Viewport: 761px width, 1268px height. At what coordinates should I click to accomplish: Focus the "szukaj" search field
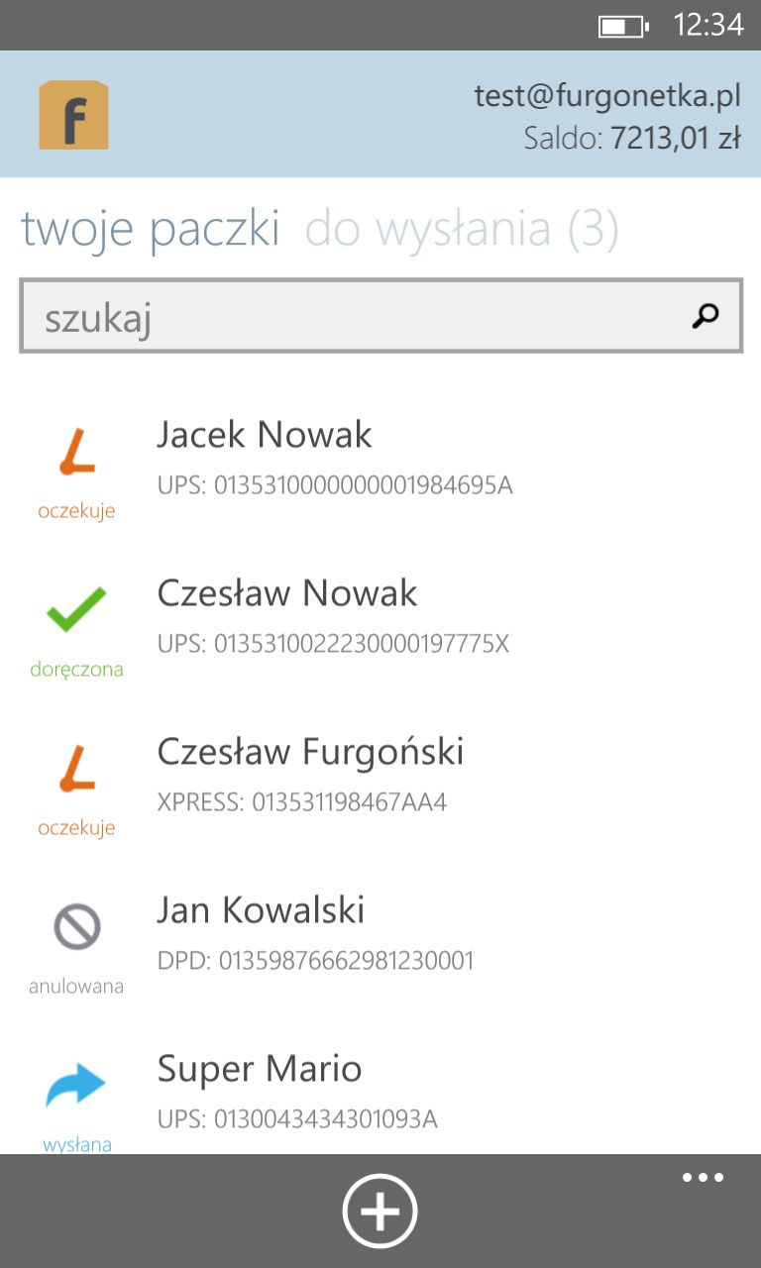(357, 317)
